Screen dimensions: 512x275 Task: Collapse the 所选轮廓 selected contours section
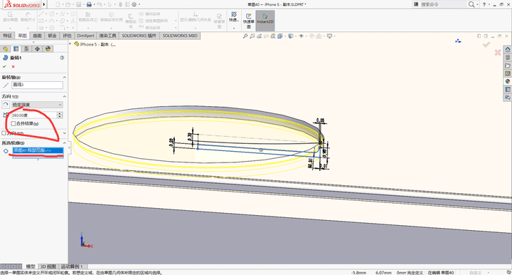(64, 143)
